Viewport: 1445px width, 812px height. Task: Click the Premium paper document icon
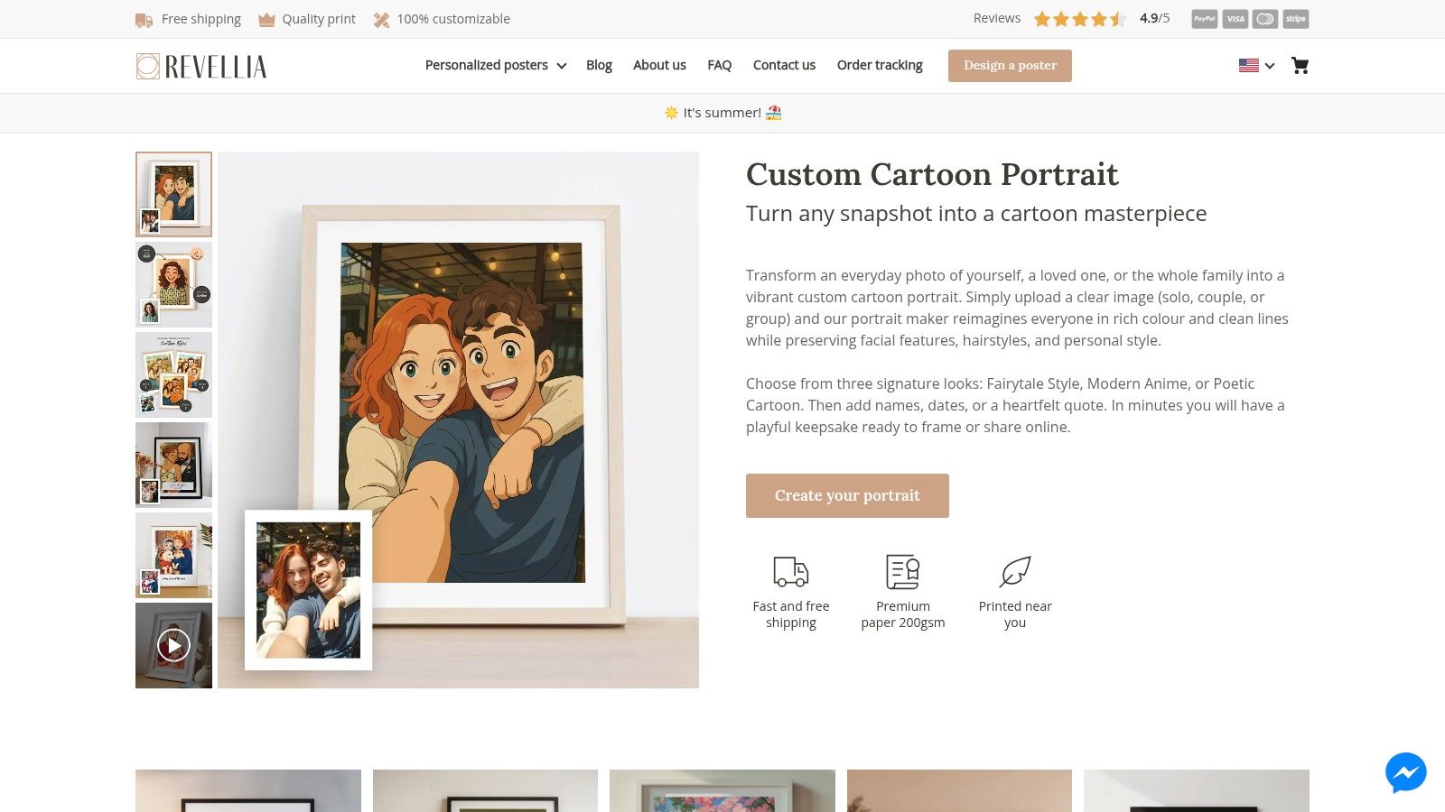click(x=903, y=572)
